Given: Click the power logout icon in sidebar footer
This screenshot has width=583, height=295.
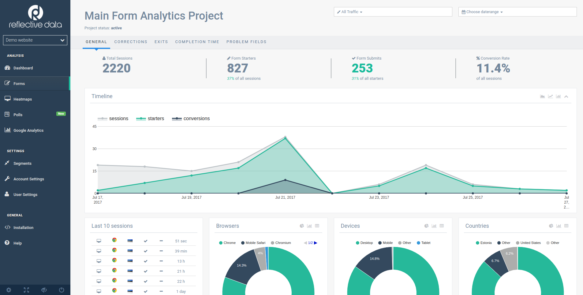Looking at the screenshot, I should pyautogui.click(x=62, y=290).
